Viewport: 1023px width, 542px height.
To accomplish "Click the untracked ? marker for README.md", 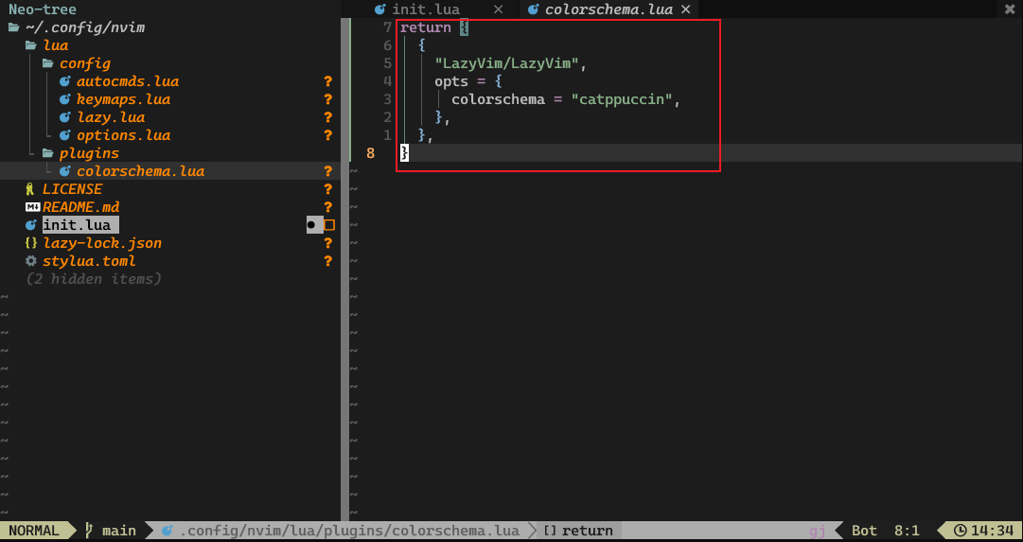I will point(328,207).
